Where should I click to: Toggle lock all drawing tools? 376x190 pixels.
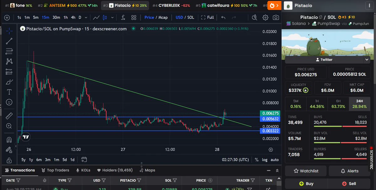[9, 160]
